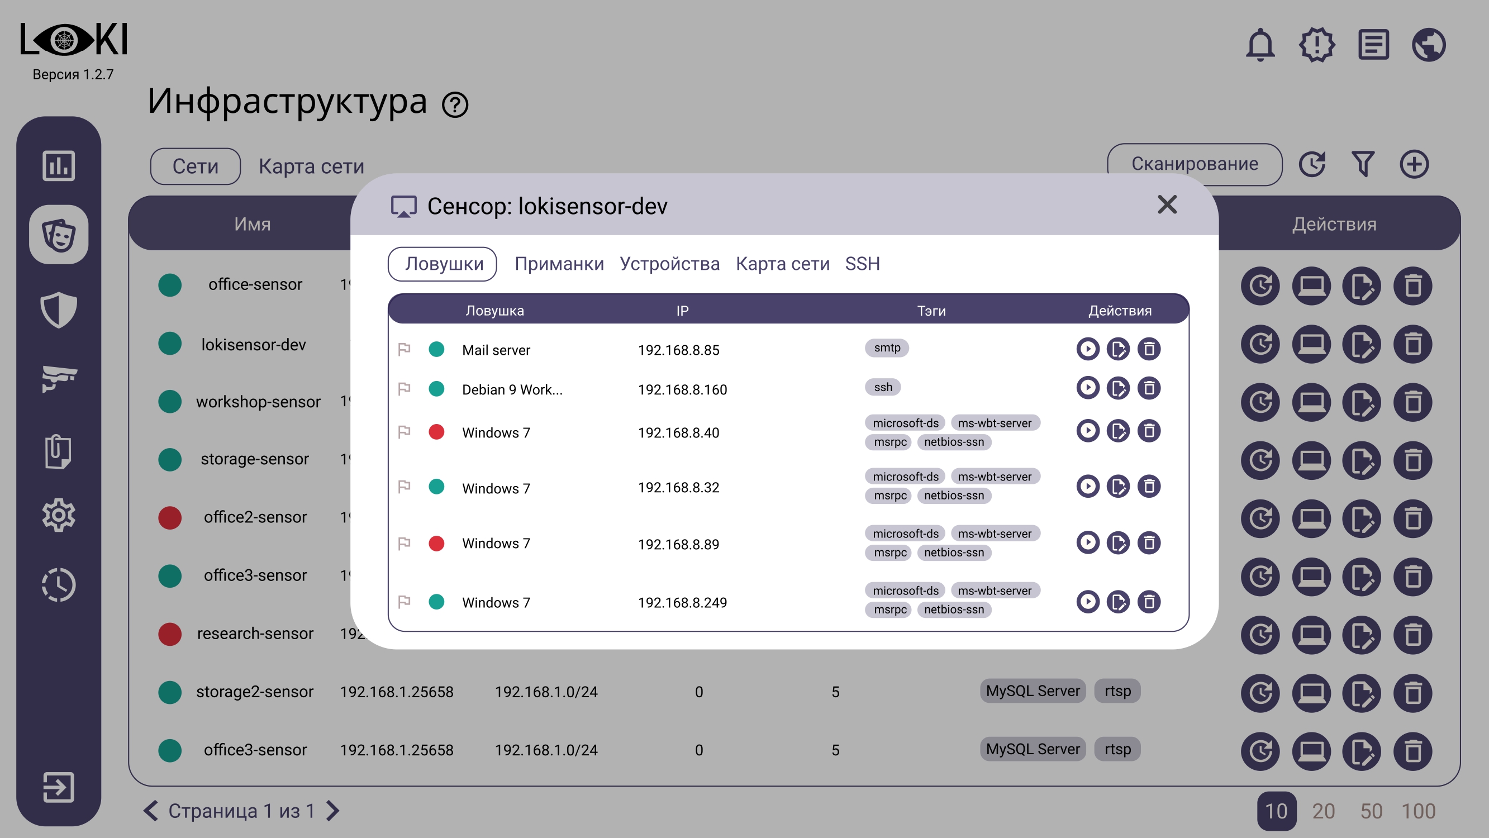
Task: Delete the Debian 9 trap
Action: tap(1149, 388)
